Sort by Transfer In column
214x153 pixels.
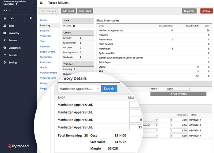[x=191, y=26]
